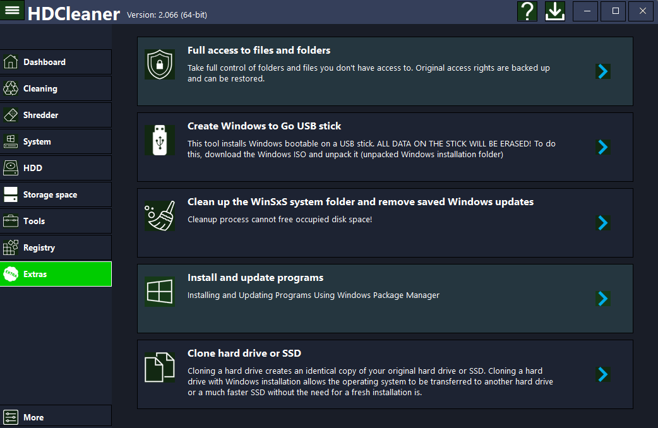658x428 pixels.
Task: Click 'Clone hard drive or SSD' title
Action: pyautogui.click(x=244, y=354)
